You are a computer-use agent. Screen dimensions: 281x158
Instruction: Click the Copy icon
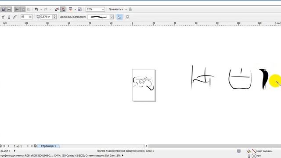click(x=23, y=9)
